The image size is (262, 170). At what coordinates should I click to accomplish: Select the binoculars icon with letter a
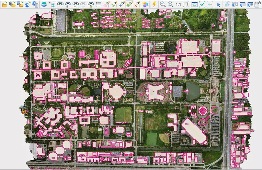point(68,4)
